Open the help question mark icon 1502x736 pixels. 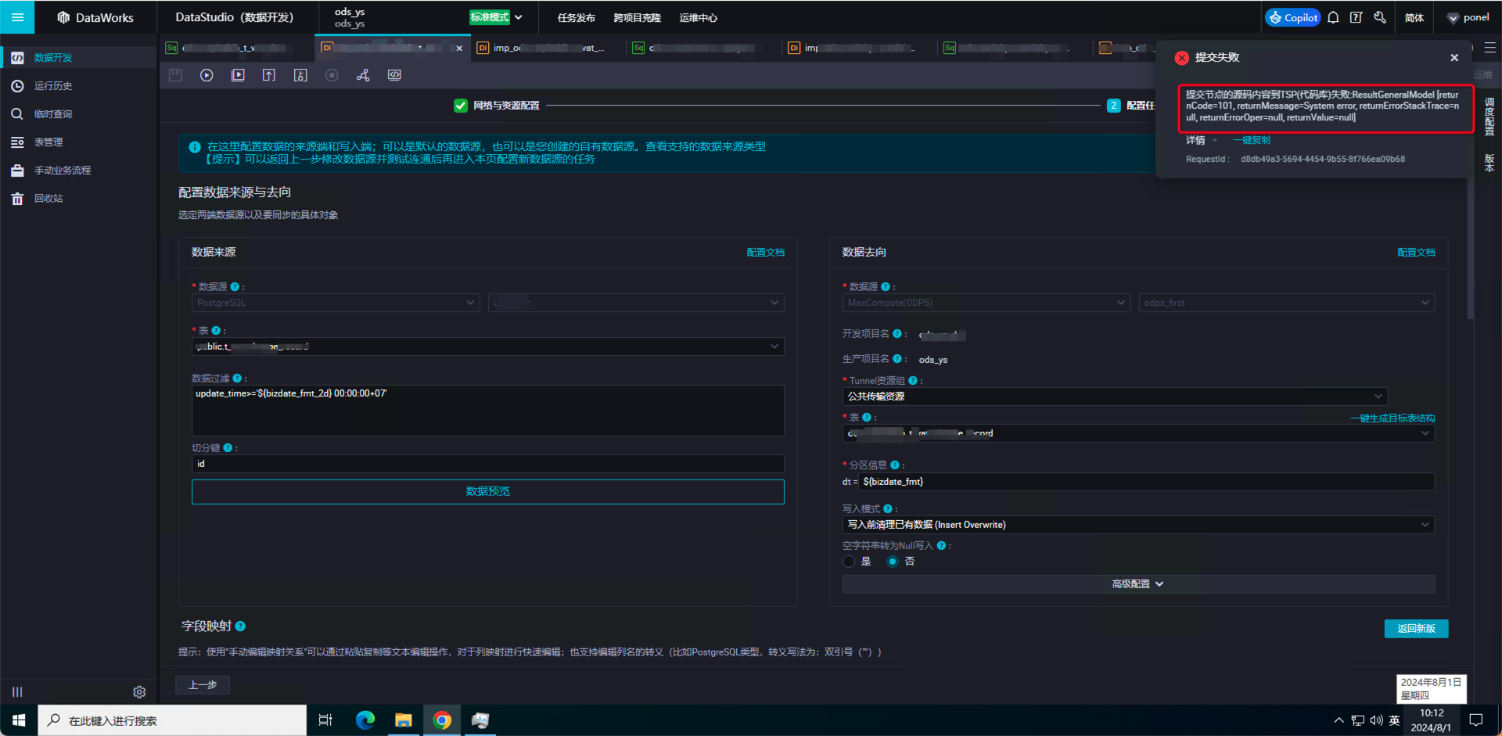click(1356, 17)
